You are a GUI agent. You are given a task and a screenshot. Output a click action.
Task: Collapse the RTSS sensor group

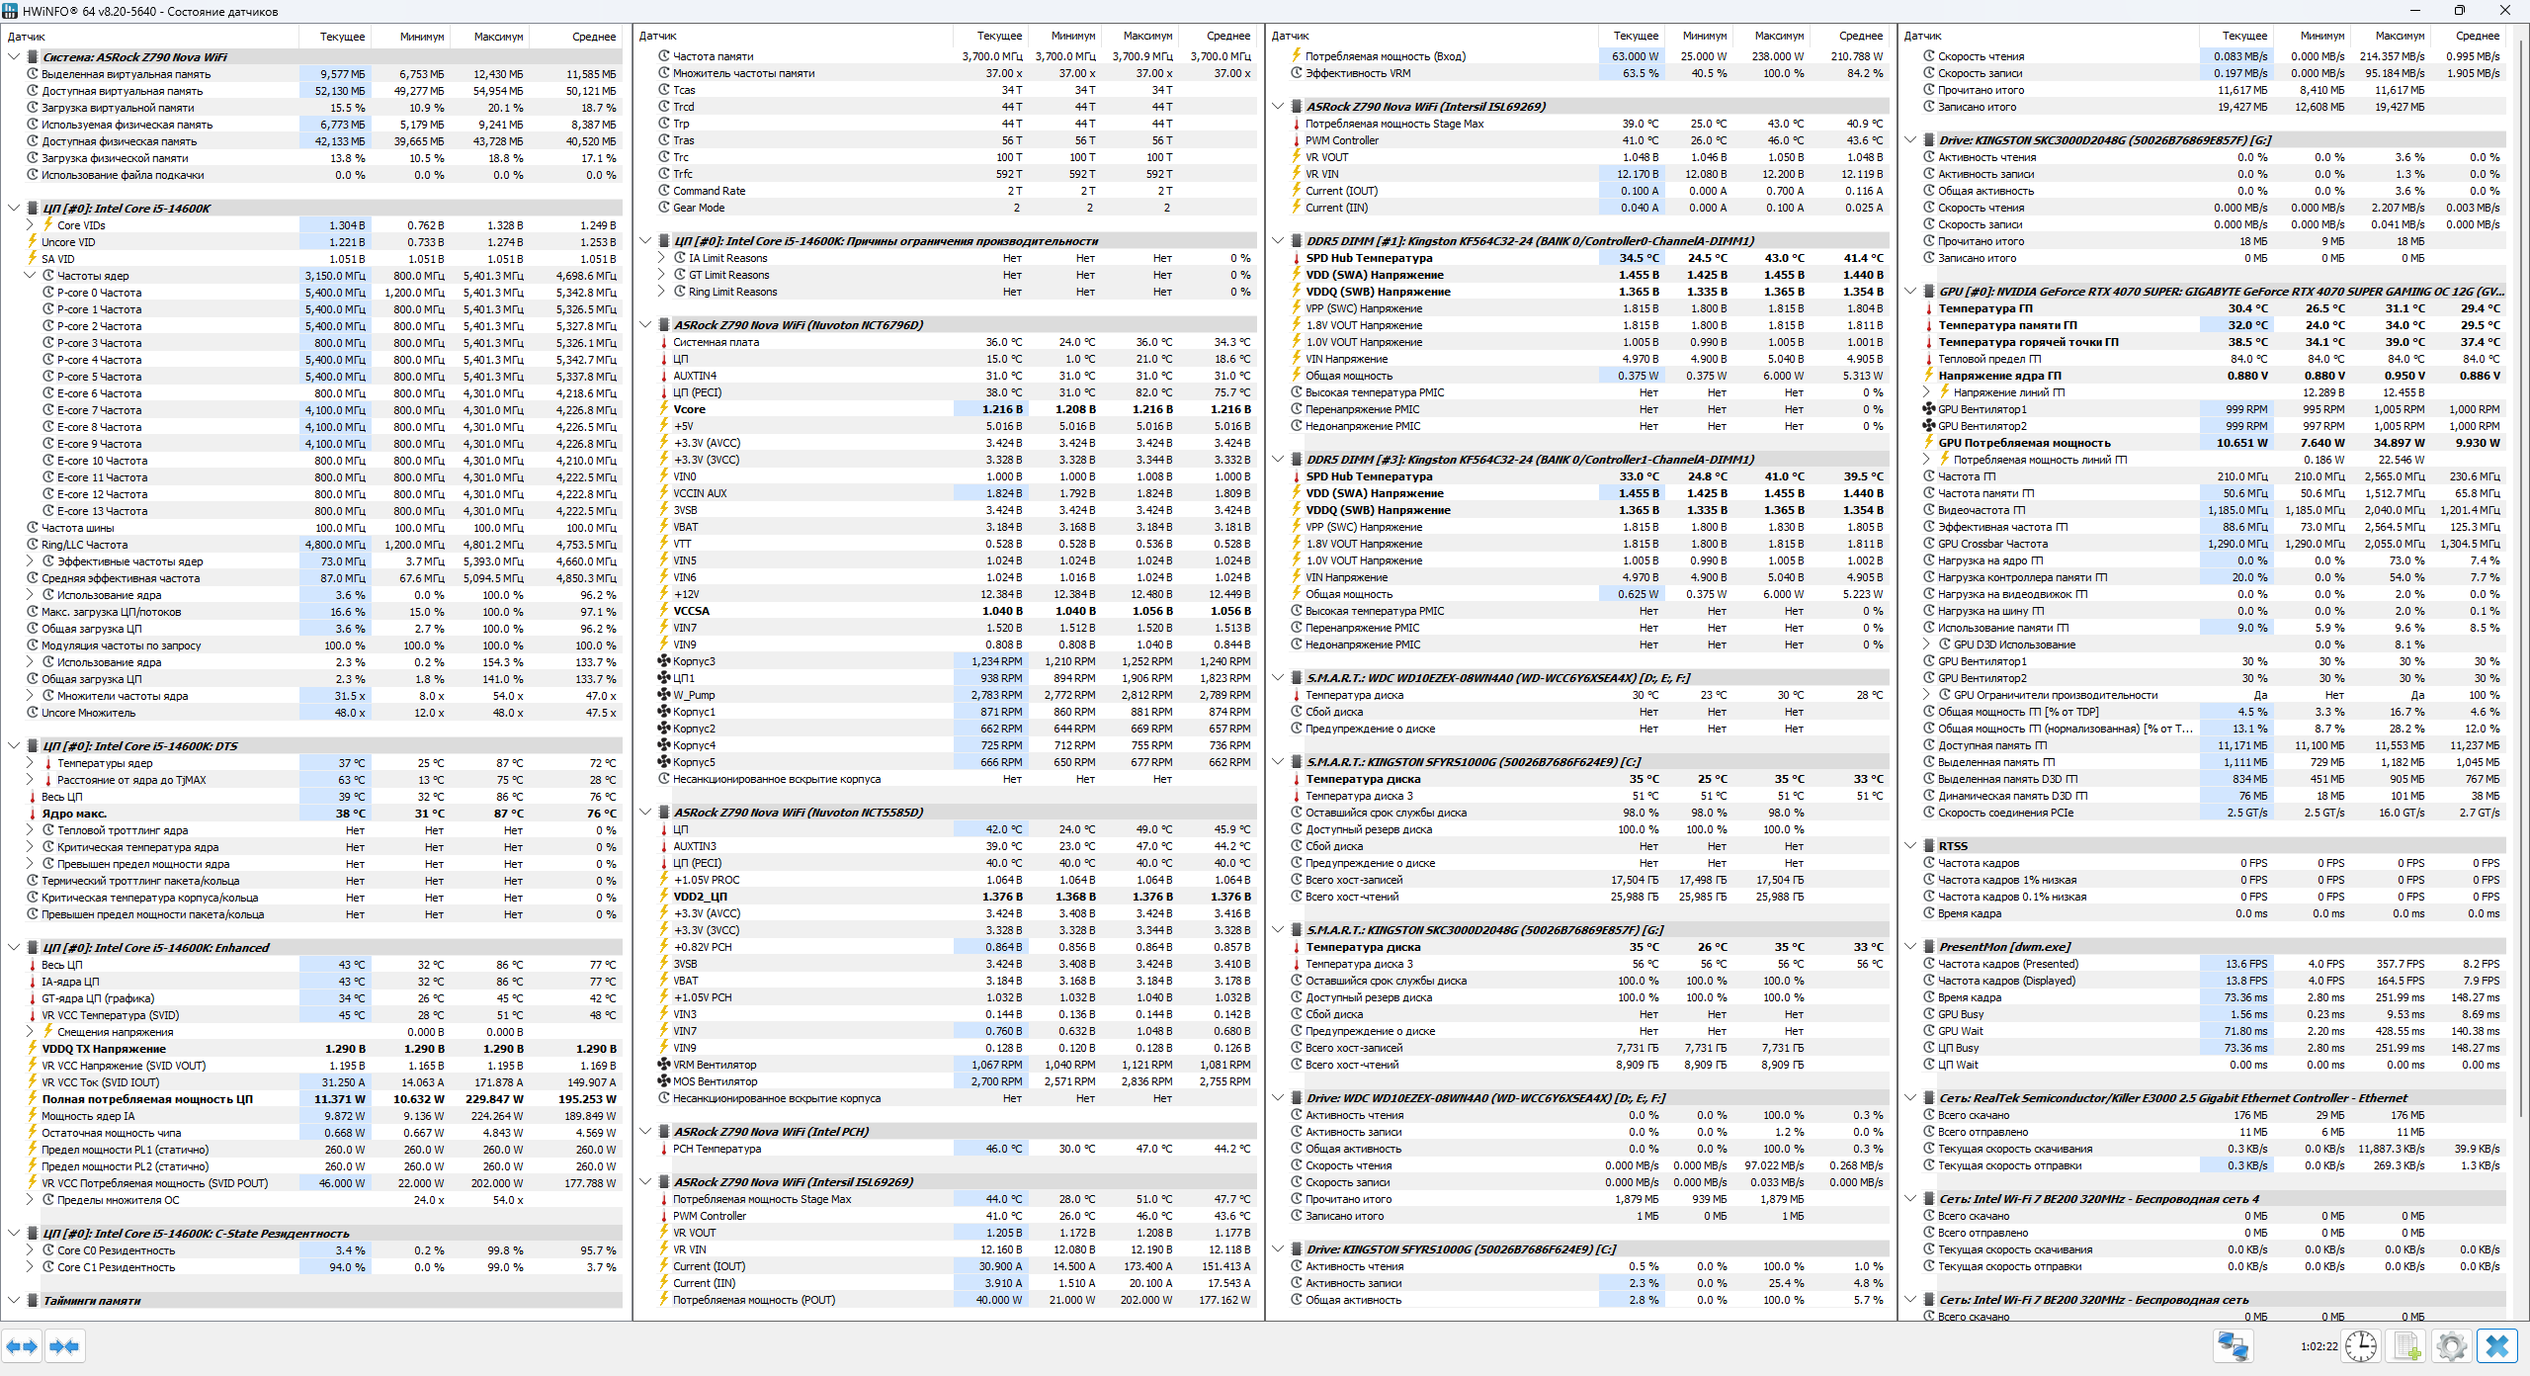coord(1910,846)
